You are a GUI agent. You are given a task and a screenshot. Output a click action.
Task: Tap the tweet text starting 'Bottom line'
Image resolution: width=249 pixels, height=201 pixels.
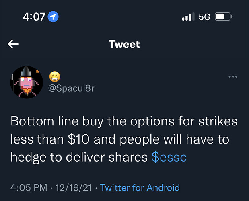pyautogui.click(x=124, y=139)
